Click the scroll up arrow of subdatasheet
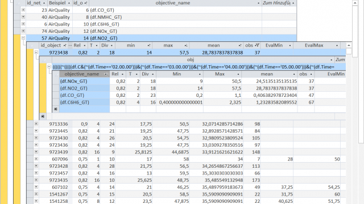 pyautogui.click(x=349, y=45)
